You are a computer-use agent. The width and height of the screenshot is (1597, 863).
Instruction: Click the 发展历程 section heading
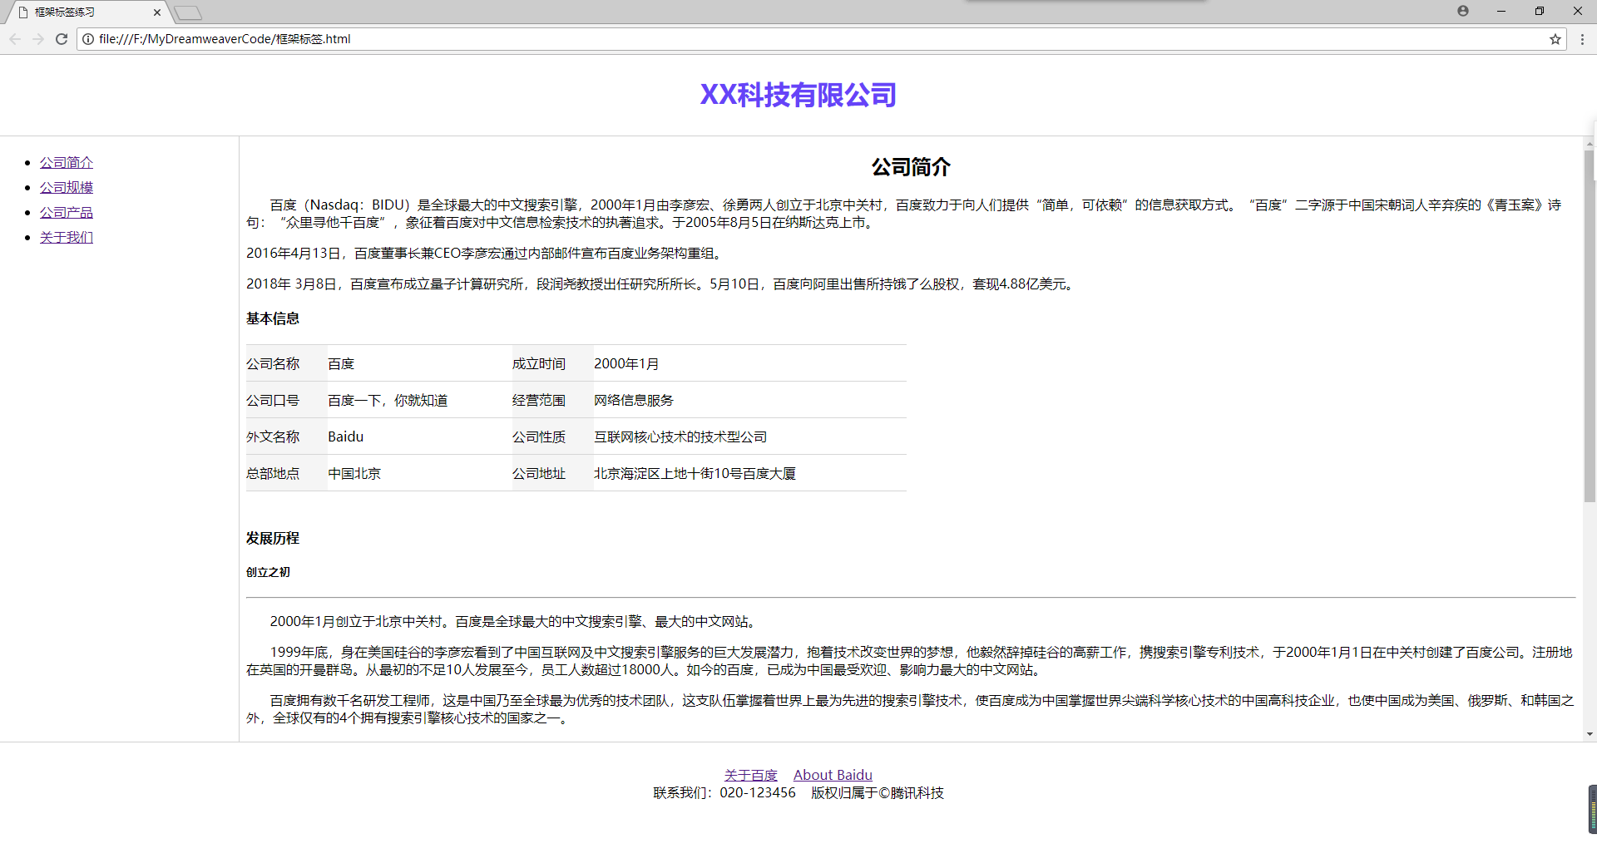pyautogui.click(x=273, y=539)
